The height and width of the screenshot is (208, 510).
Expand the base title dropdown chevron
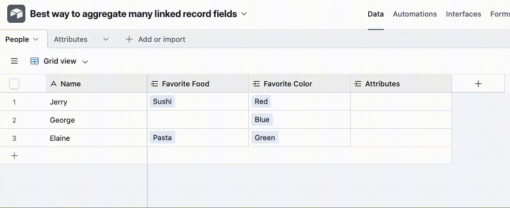(x=244, y=14)
